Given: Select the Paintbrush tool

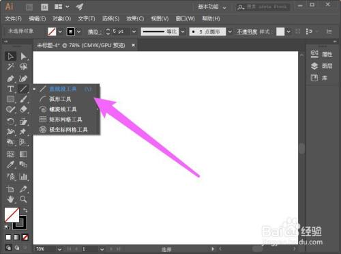Looking at the screenshot, I should (x=23, y=99).
